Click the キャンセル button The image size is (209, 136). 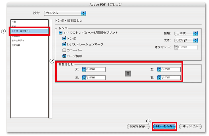point(190,126)
